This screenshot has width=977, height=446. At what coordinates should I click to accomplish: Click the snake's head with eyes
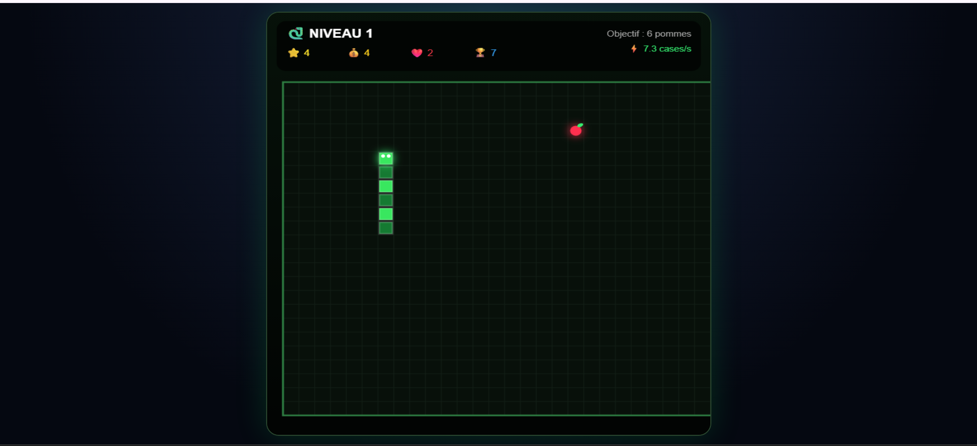(x=386, y=158)
